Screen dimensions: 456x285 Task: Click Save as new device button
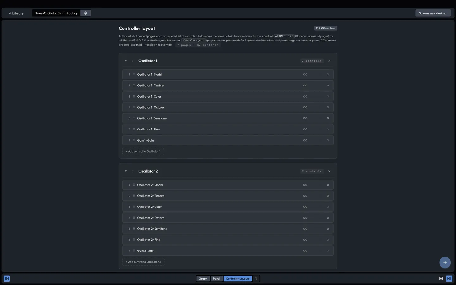[x=433, y=13]
